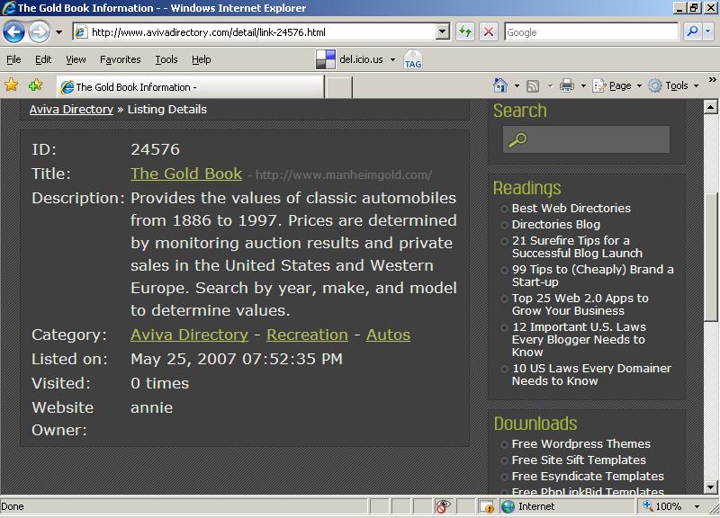The width and height of the screenshot is (720, 518).
Task: Select The Gold Book Information tab
Action: [x=190, y=86]
